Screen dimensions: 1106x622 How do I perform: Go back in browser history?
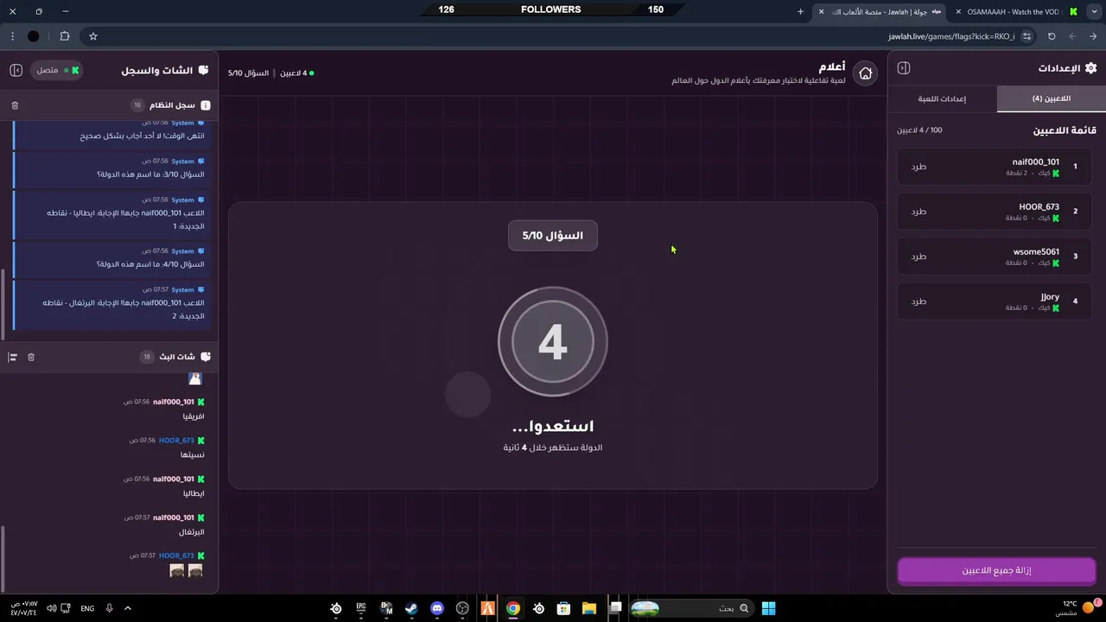[x=1093, y=36]
